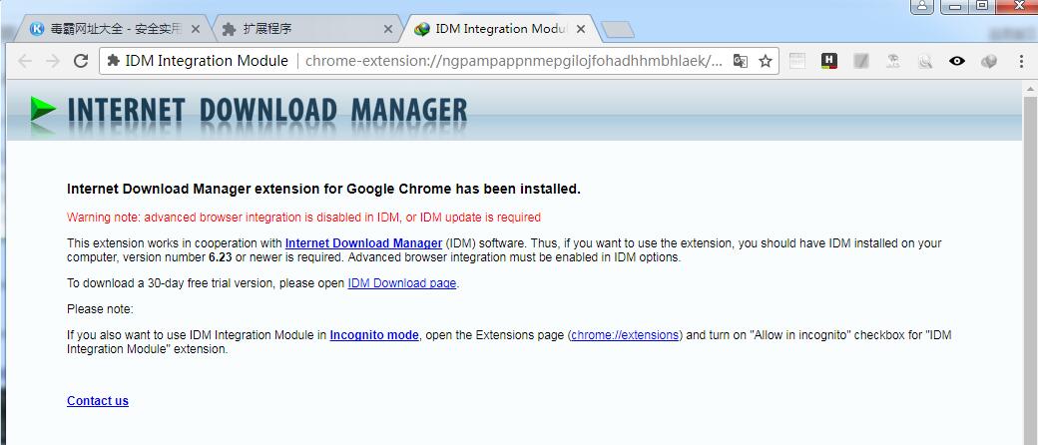Maximize the Chrome window
This screenshot has width=1038, height=445.
(982, 6)
